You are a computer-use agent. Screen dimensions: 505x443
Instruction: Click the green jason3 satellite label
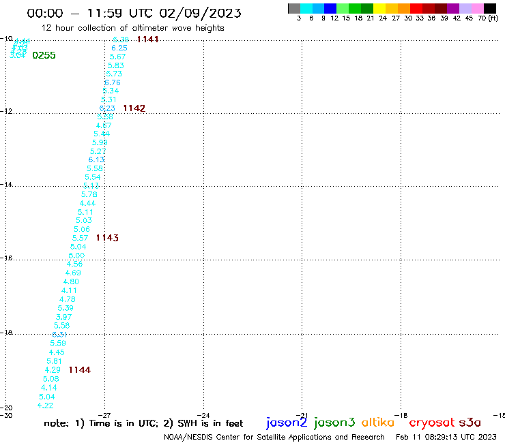point(334,423)
